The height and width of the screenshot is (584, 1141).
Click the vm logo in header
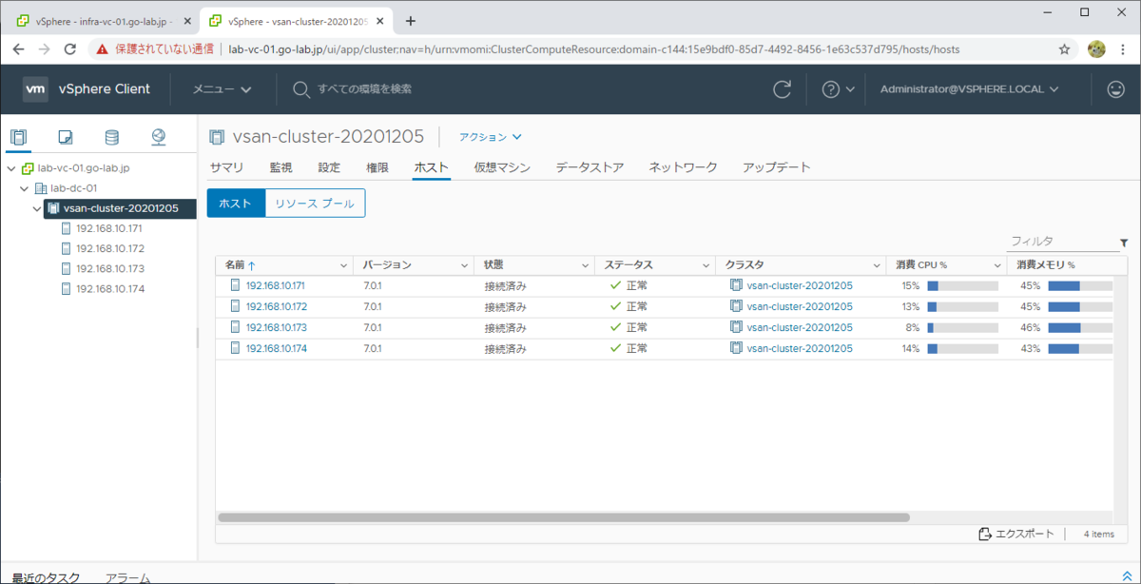click(x=36, y=89)
